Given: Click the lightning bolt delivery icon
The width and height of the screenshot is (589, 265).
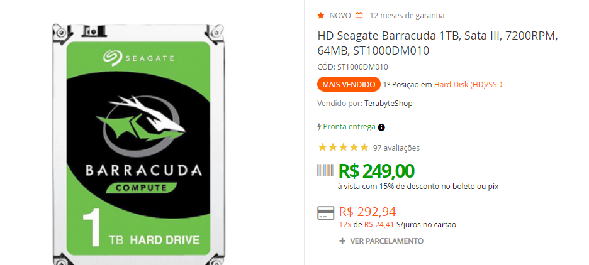Looking at the screenshot, I should coord(319,127).
